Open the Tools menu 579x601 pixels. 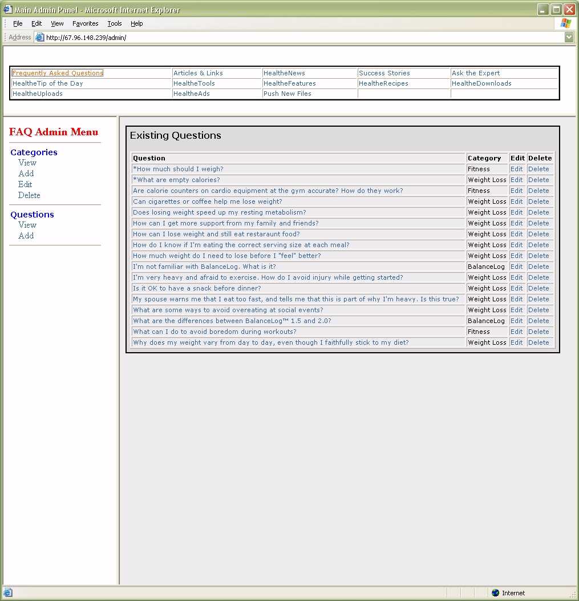point(115,24)
